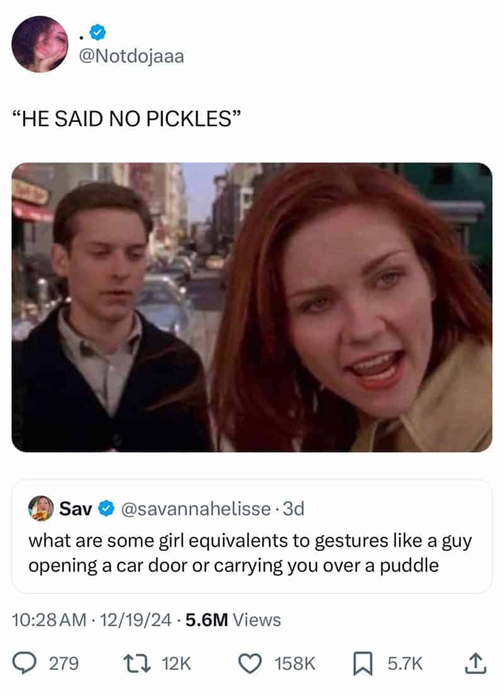
Task: Visit the @Notdojaaa handle
Action: (x=131, y=56)
